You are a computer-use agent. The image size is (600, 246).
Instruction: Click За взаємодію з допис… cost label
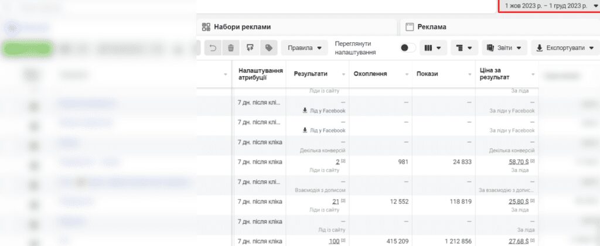[507, 190]
